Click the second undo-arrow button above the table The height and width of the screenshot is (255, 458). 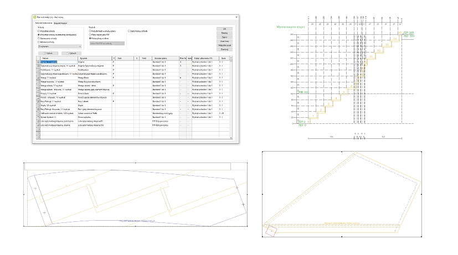tap(71, 53)
